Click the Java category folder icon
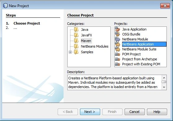173x121 pixels. [76, 30]
